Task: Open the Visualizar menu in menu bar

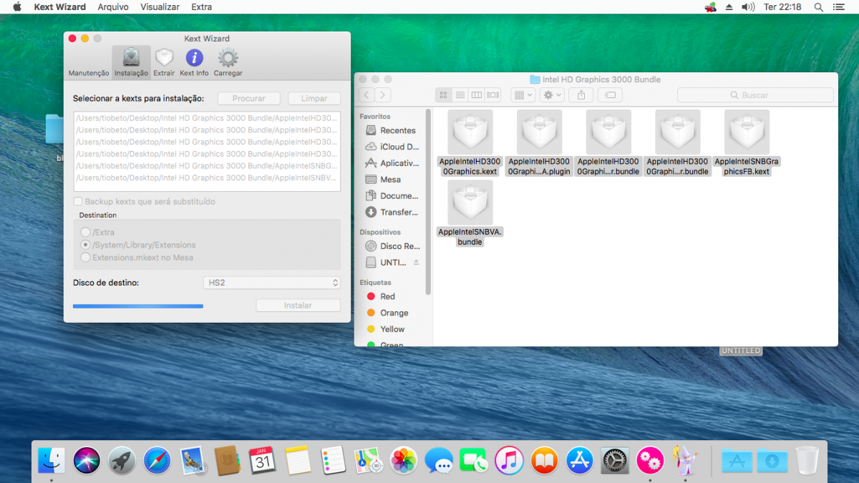Action: (160, 6)
